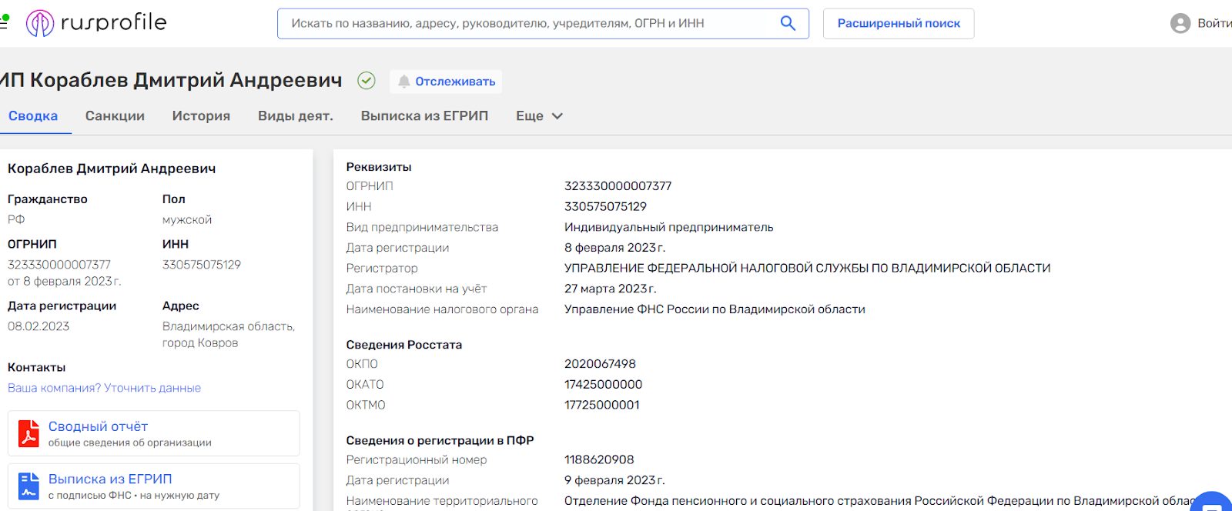This screenshot has width=1232, height=511.
Task: Click the green verified checkmark icon
Action: [x=367, y=80]
